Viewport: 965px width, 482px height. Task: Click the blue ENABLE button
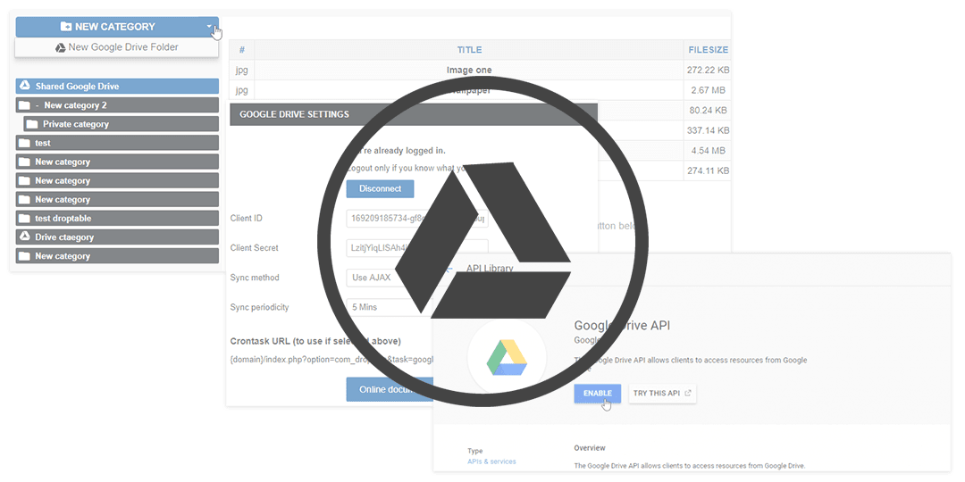tap(597, 393)
